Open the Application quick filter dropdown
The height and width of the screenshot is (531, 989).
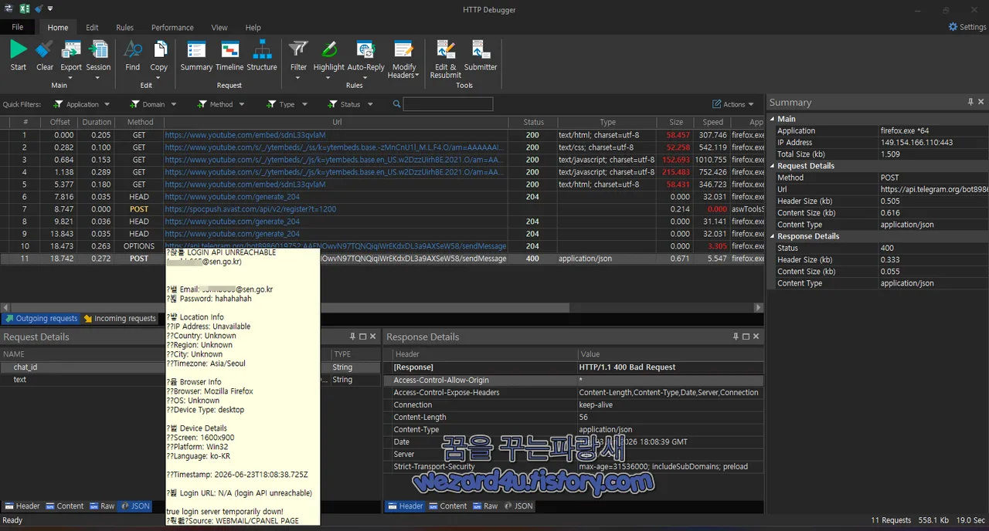80,104
